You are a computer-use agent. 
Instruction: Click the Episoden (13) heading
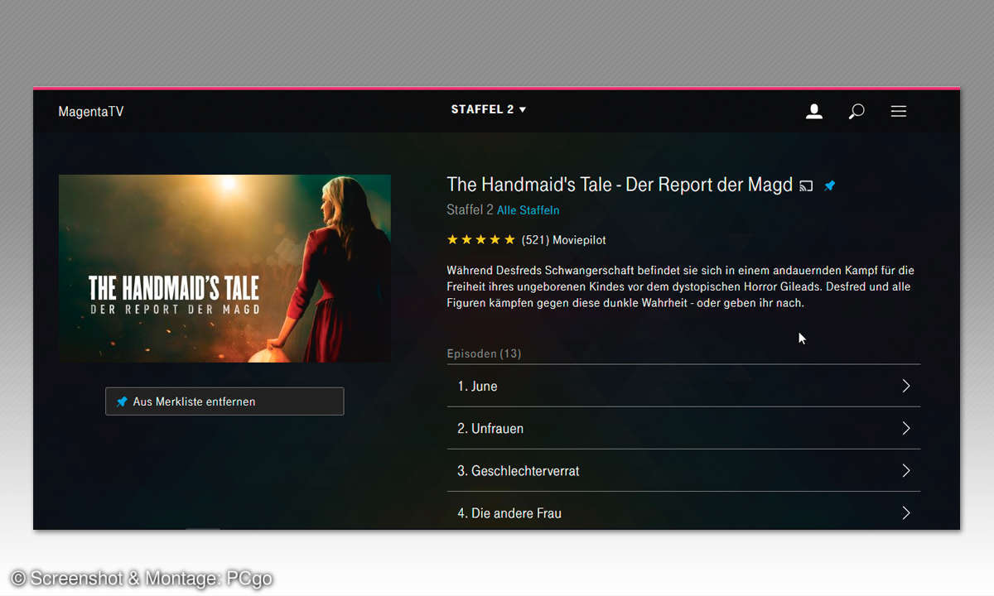point(484,353)
